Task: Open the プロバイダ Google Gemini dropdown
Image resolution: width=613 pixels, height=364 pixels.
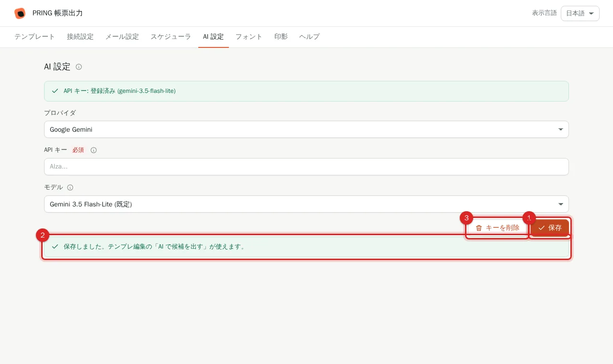Action: (x=306, y=129)
